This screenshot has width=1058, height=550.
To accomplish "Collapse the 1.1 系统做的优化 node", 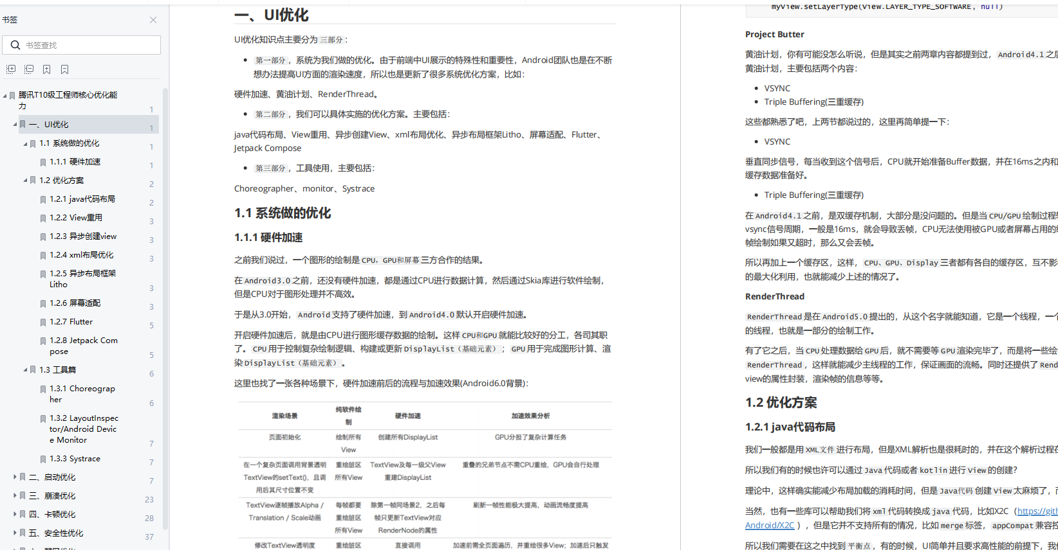I will (x=25, y=143).
